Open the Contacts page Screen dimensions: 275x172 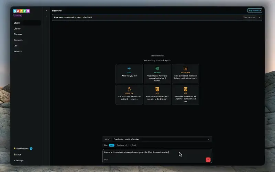point(18,40)
